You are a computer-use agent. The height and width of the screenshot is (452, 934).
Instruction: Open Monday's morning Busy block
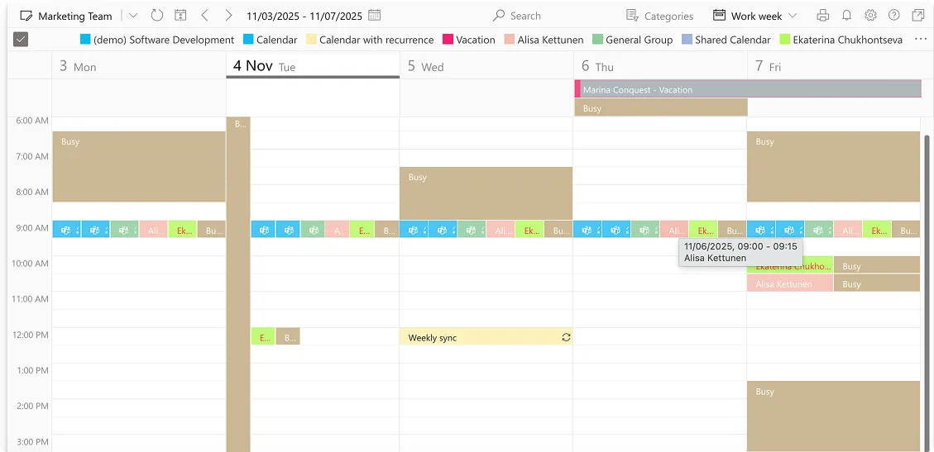(139, 167)
